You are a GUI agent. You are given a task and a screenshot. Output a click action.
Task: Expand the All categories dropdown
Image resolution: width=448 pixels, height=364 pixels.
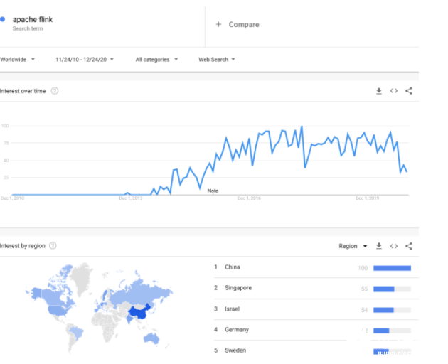pyautogui.click(x=156, y=60)
